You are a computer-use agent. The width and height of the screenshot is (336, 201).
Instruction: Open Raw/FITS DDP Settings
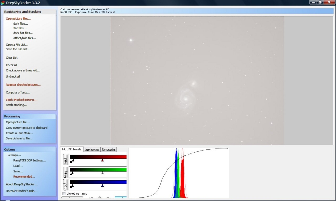pyautogui.click(x=30, y=160)
